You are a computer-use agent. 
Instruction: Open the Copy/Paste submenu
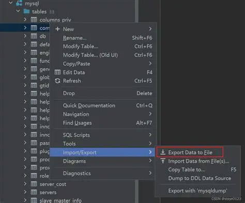[103, 64]
